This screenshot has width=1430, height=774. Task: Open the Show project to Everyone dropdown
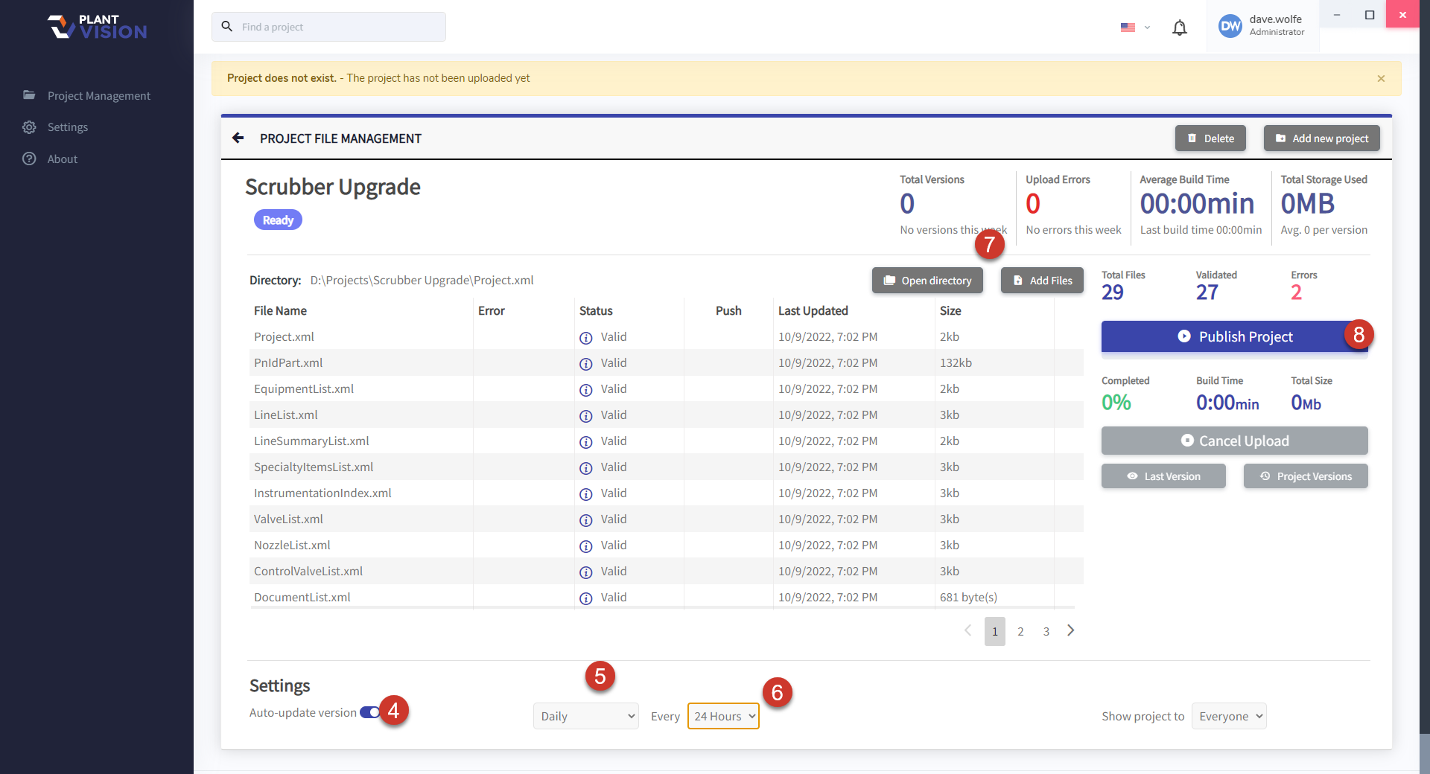[1228, 715]
